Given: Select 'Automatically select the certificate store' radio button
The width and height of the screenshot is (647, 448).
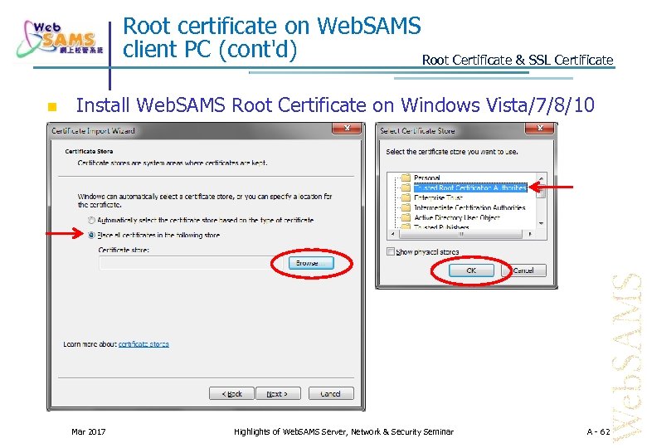Looking at the screenshot, I should (x=91, y=220).
